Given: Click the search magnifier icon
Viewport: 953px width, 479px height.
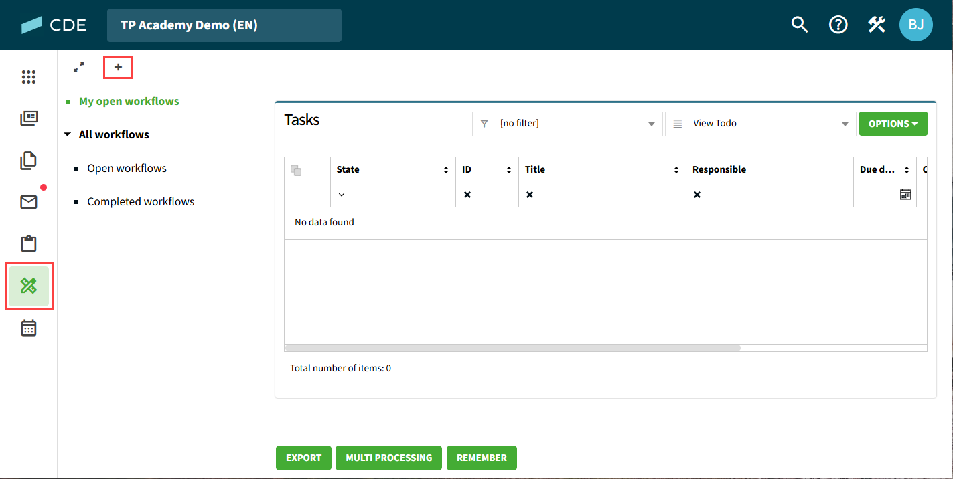Looking at the screenshot, I should coord(800,25).
